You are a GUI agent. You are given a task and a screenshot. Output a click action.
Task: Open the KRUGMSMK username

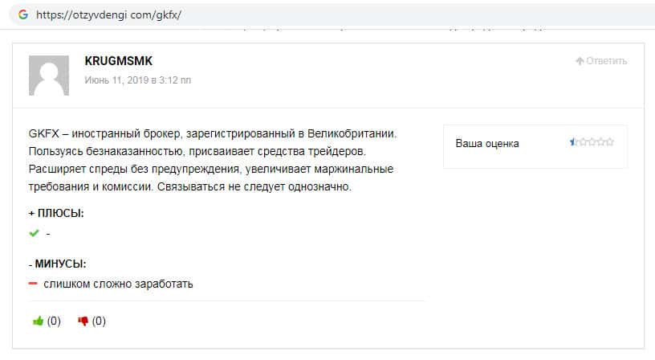pyautogui.click(x=118, y=61)
